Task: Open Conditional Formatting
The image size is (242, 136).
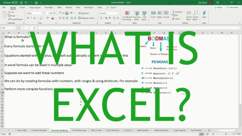Action: click(x=127, y=15)
